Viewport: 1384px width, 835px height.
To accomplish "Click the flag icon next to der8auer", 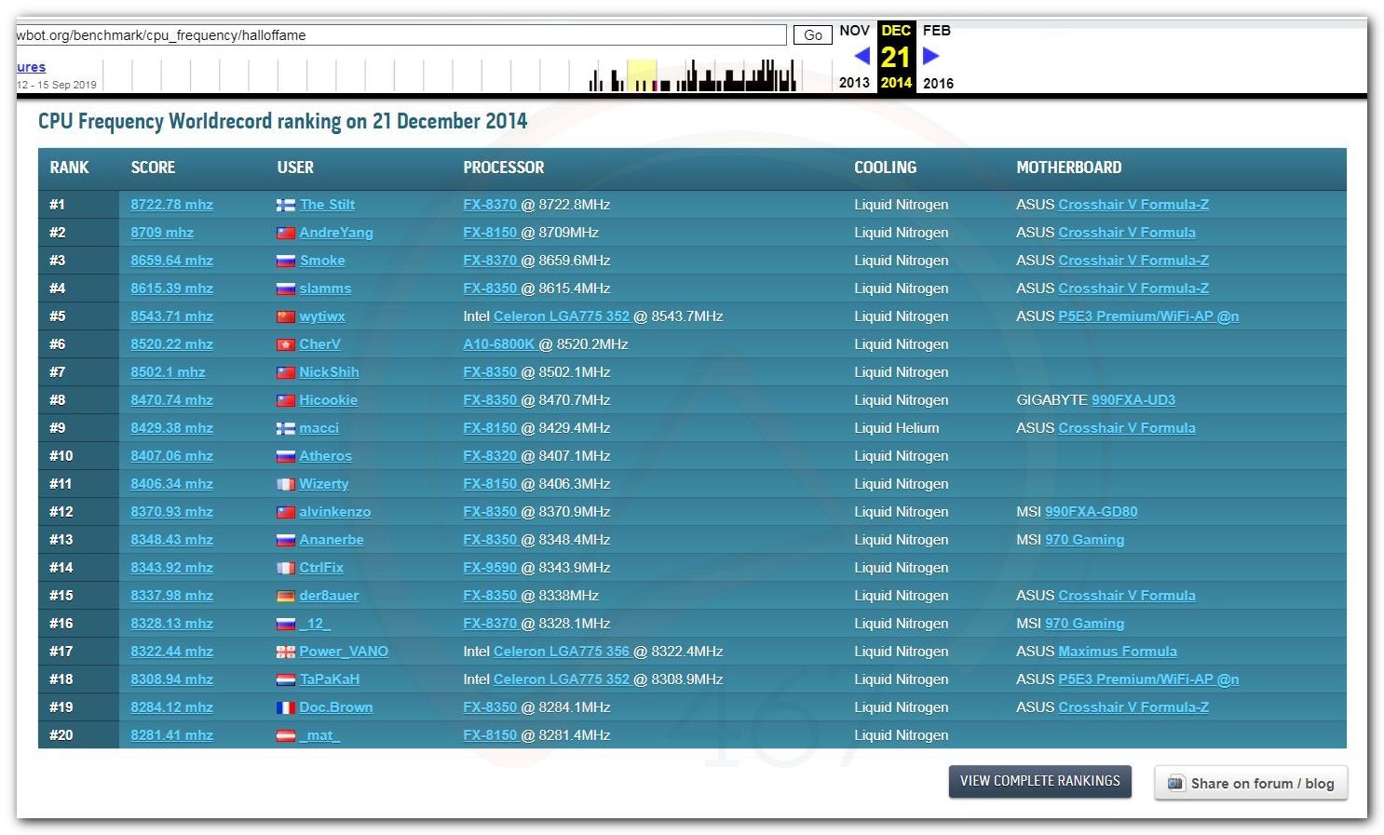I will (x=286, y=596).
